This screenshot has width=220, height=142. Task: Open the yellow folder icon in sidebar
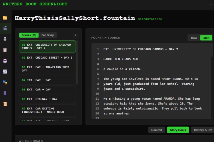(x=5, y=18)
